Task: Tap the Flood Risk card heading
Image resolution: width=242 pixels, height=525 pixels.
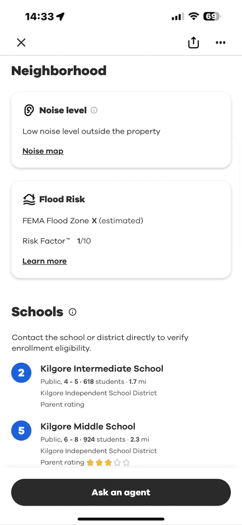Action: pyautogui.click(x=62, y=199)
